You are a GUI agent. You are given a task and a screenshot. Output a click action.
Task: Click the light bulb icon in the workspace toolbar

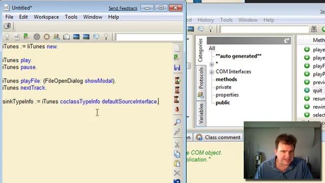click(x=7, y=37)
